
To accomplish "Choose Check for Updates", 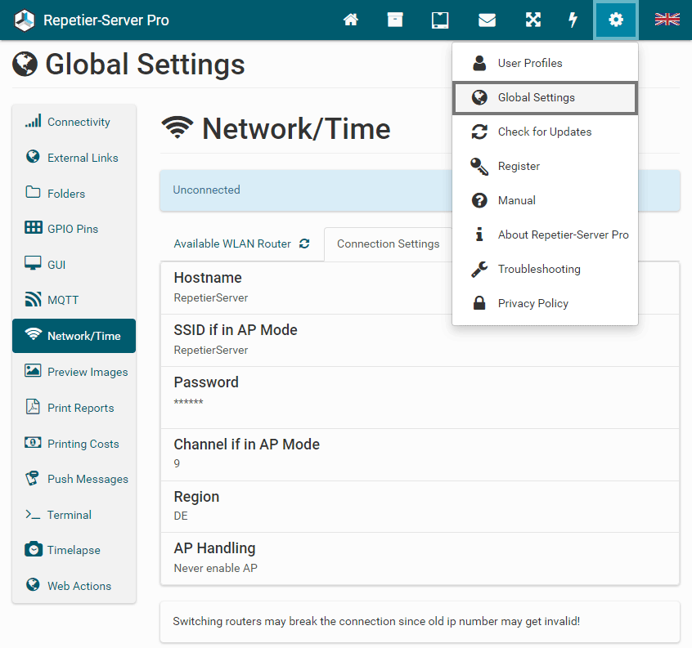I will [545, 132].
